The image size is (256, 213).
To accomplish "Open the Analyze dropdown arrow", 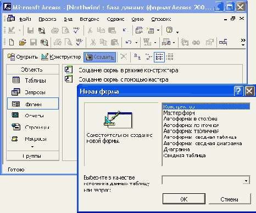I will click(x=174, y=43).
